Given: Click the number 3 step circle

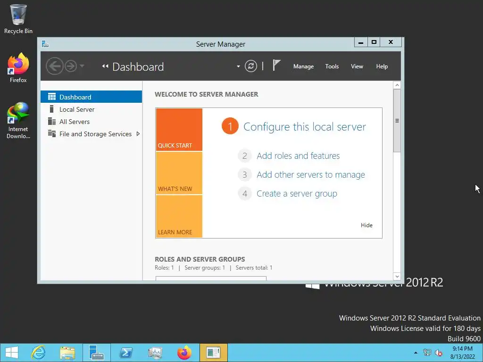Looking at the screenshot, I should 245,174.
